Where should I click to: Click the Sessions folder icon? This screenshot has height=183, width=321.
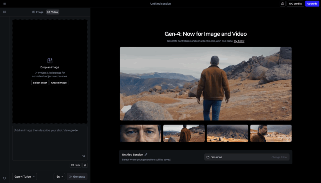(x=208, y=157)
